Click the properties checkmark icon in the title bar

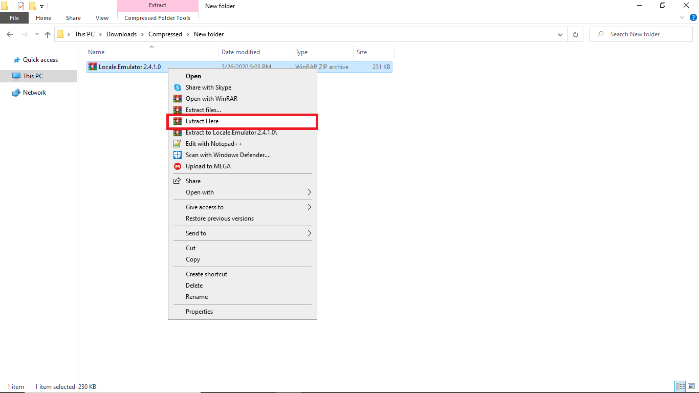(21, 6)
